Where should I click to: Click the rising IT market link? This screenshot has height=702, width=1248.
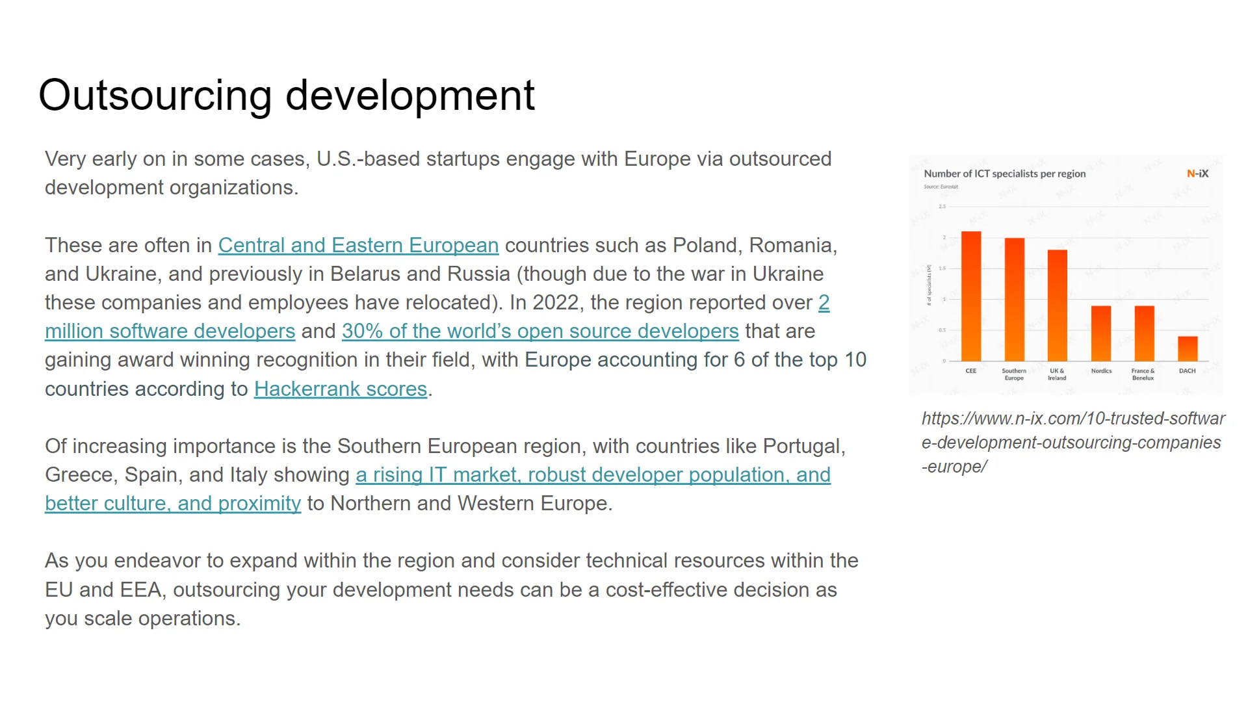click(x=593, y=475)
